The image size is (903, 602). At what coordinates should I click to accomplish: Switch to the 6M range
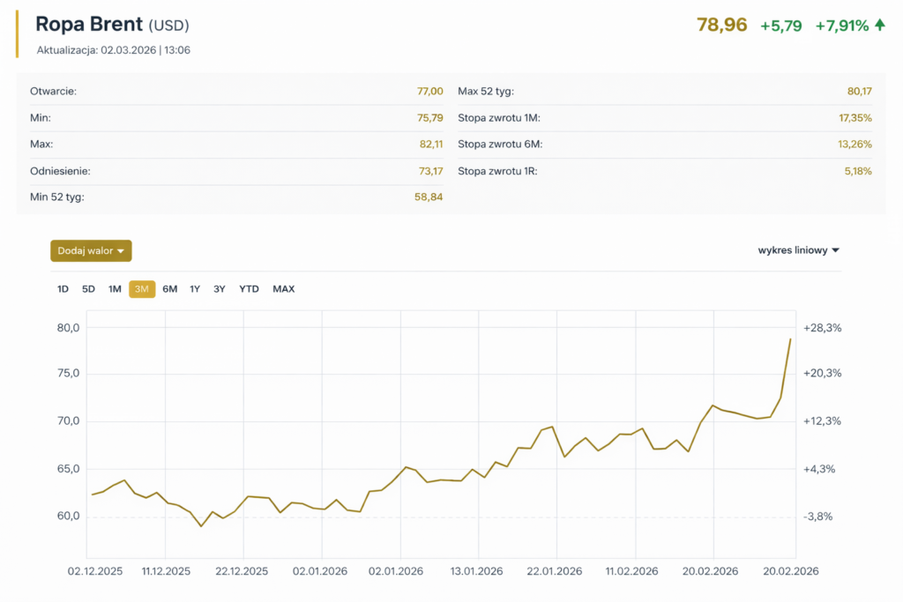169,289
